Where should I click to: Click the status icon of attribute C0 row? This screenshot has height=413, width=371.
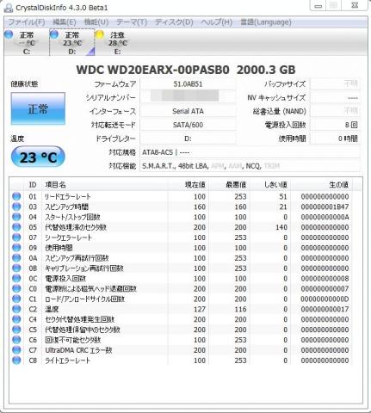coord(16,289)
